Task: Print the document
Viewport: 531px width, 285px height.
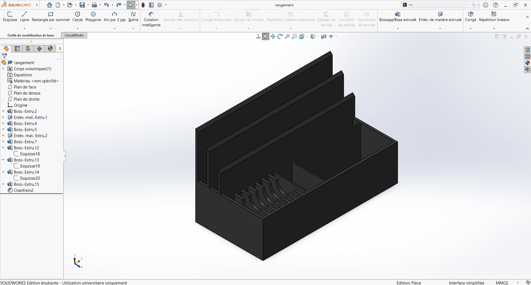Action: coord(94,5)
